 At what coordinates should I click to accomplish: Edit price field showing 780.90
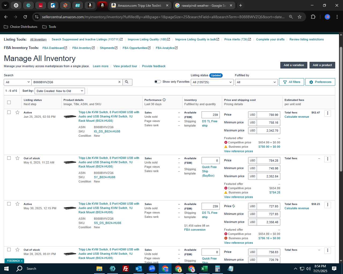click(269, 115)
